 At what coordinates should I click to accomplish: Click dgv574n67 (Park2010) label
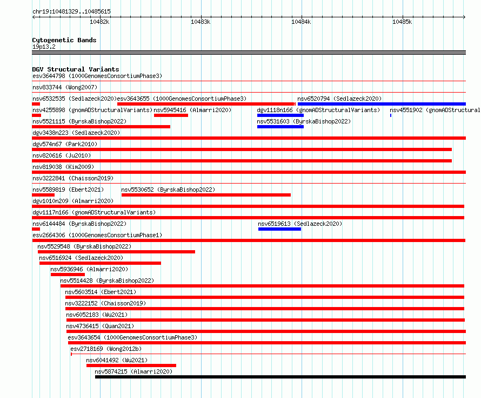pos(65,144)
